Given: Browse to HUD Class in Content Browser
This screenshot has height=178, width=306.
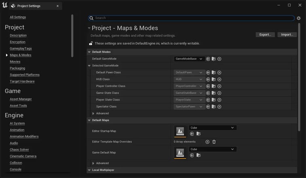Looking at the screenshot, I should click(214, 79).
